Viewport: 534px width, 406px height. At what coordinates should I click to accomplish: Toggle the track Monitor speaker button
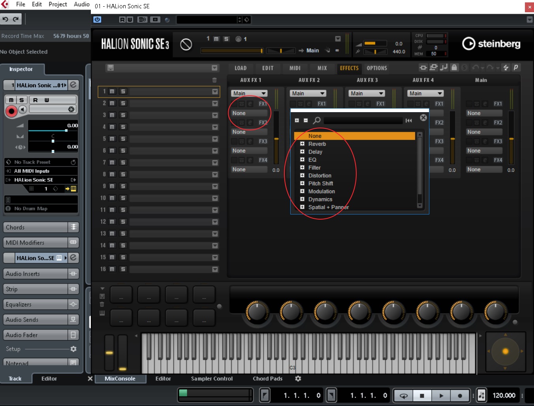[x=23, y=109]
